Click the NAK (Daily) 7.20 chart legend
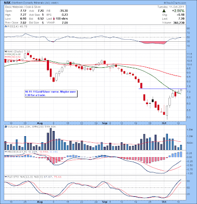This screenshot has width=197, height=204. pyautogui.click(x=17, y=52)
